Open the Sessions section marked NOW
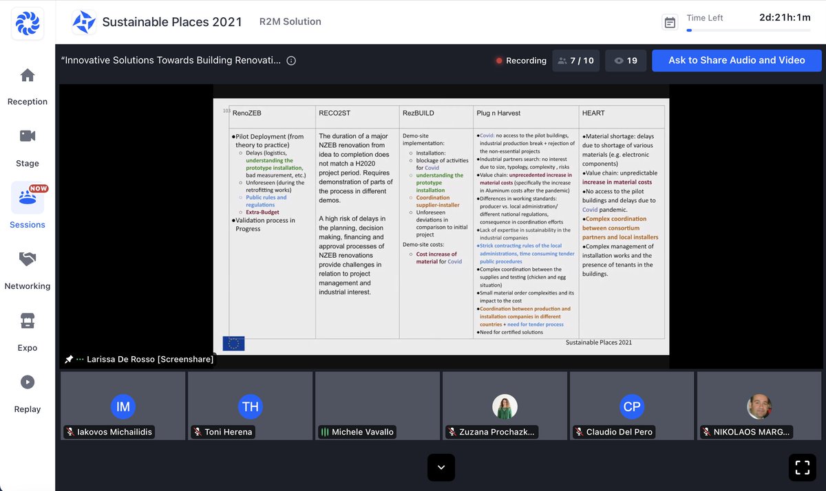The width and height of the screenshot is (826, 491). click(x=28, y=206)
